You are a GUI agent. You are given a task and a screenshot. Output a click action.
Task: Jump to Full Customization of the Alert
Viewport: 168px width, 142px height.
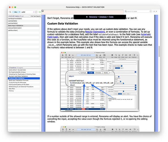point(24,85)
